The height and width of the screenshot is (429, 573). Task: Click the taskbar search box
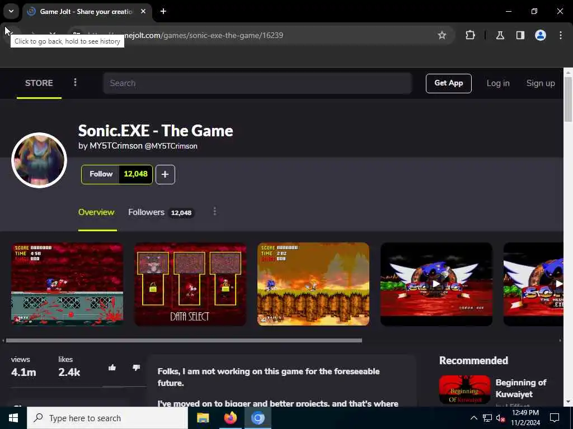pos(107,418)
